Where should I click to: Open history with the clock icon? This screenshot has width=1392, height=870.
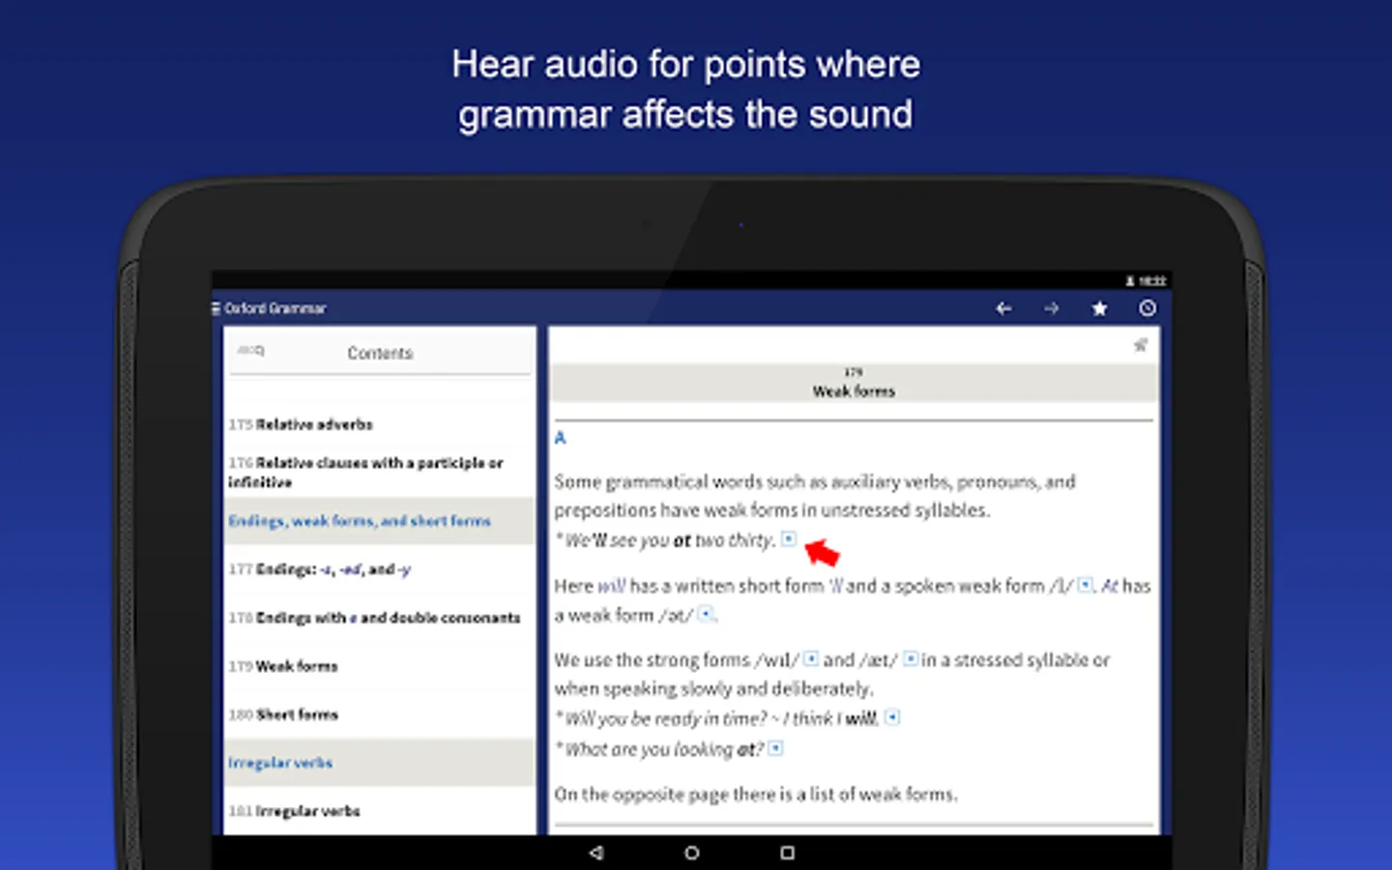click(x=1147, y=308)
